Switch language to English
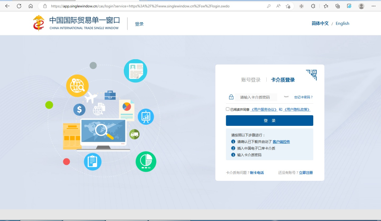Image resolution: width=381 pixels, height=221 pixels. [x=342, y=24]
